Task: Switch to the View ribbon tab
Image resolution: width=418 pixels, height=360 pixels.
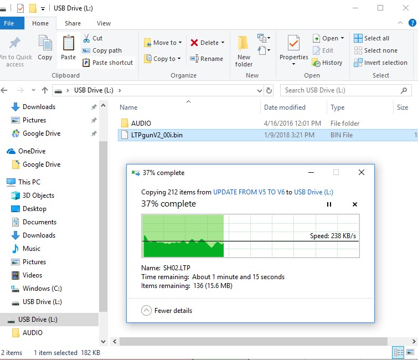Action: (104, 23)
